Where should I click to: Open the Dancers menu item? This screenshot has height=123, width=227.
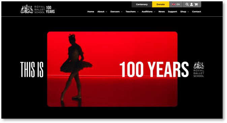click(x=115, y=12)
